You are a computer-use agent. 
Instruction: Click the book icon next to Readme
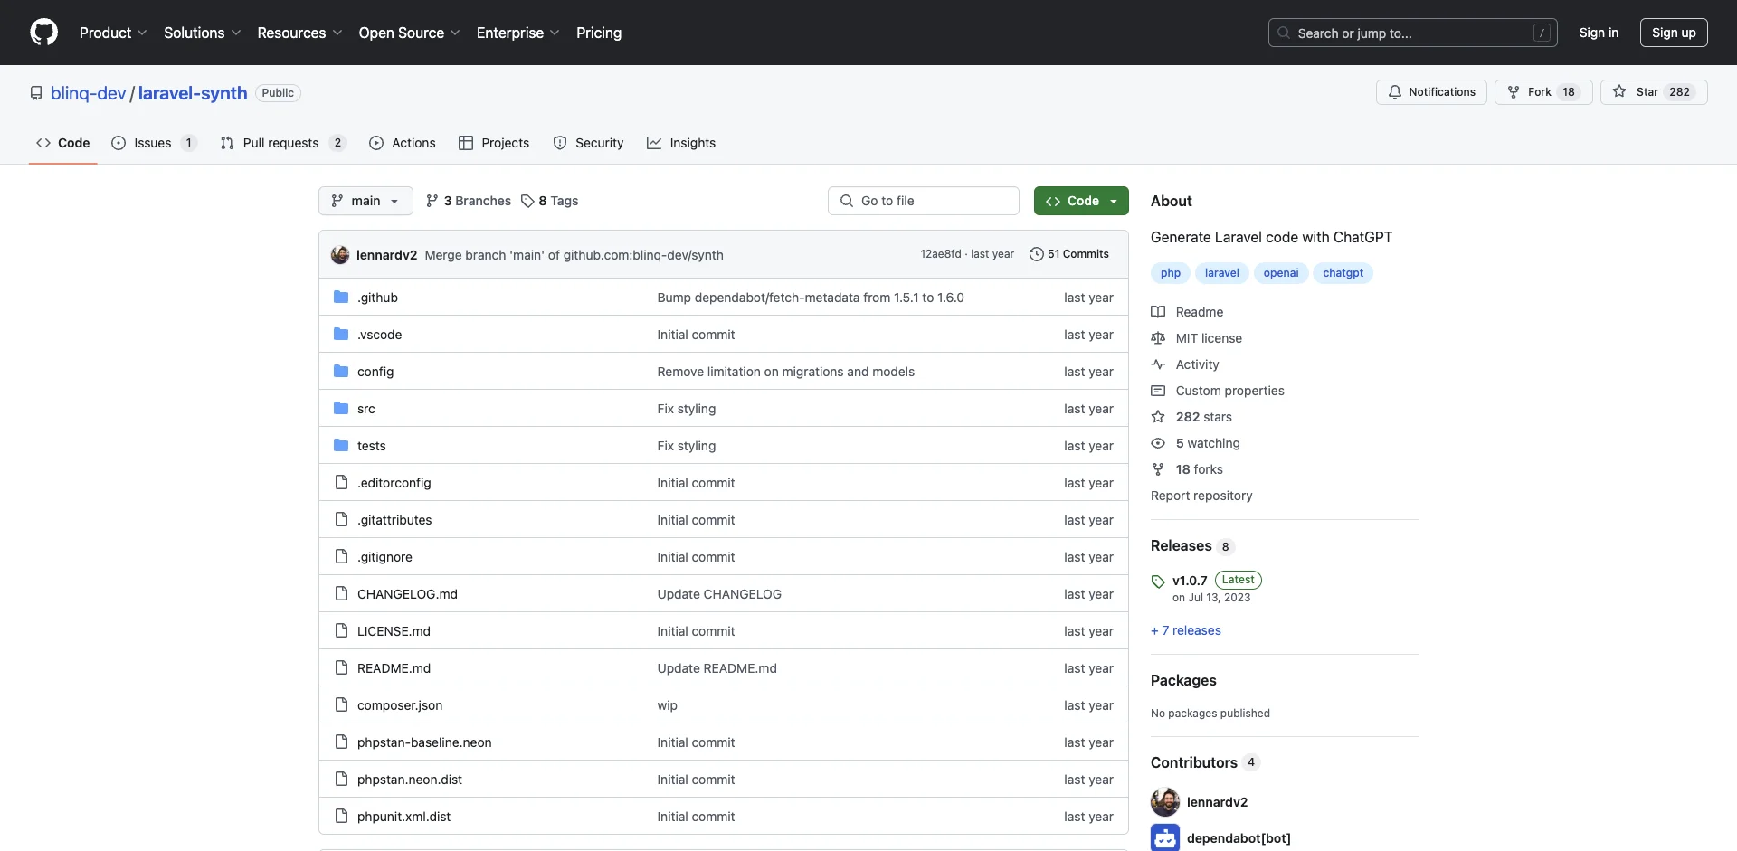coord(1158,312)
